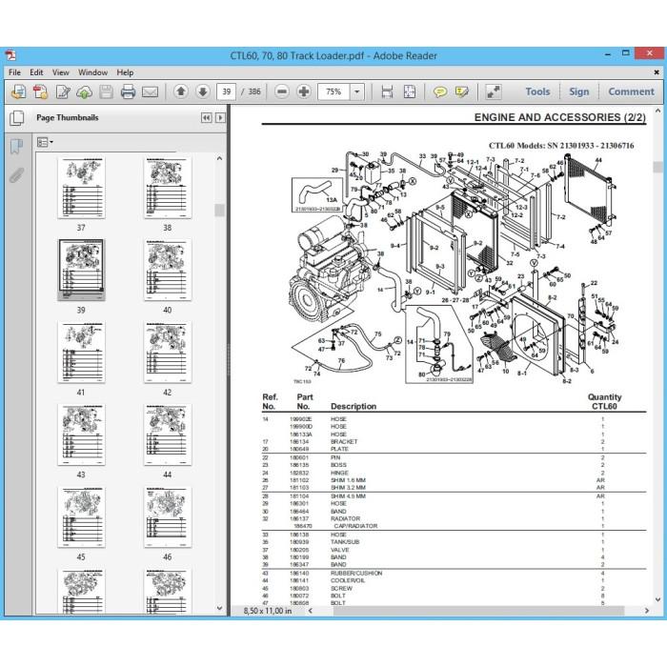667x667 pixels.
Task: Select the Highlight text tool
Action: 461,91
